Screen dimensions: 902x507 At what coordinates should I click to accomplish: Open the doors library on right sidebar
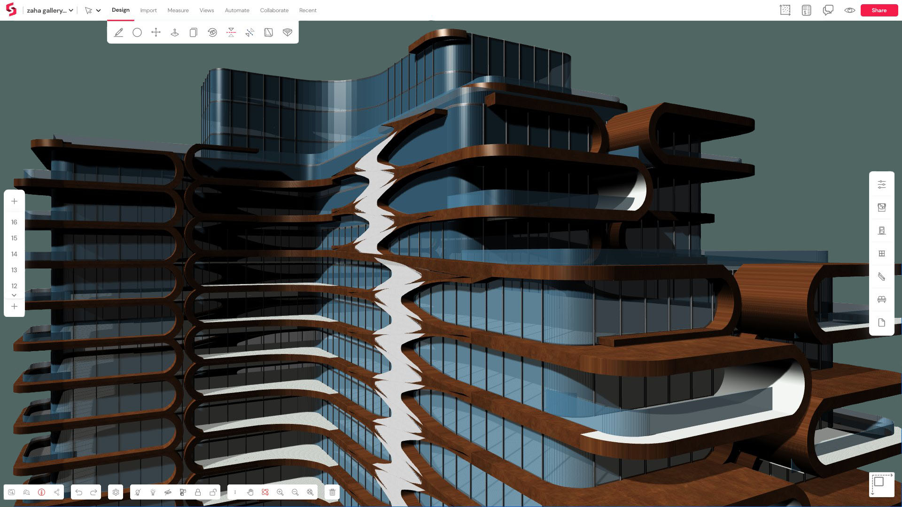pos(882,230)
